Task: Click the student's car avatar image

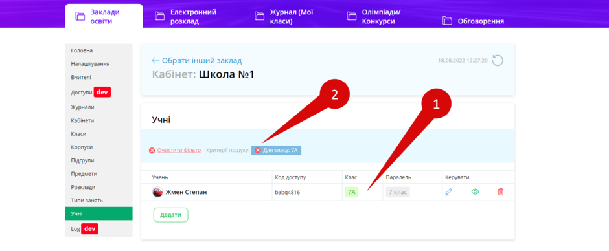Action: tap(157, 191)
